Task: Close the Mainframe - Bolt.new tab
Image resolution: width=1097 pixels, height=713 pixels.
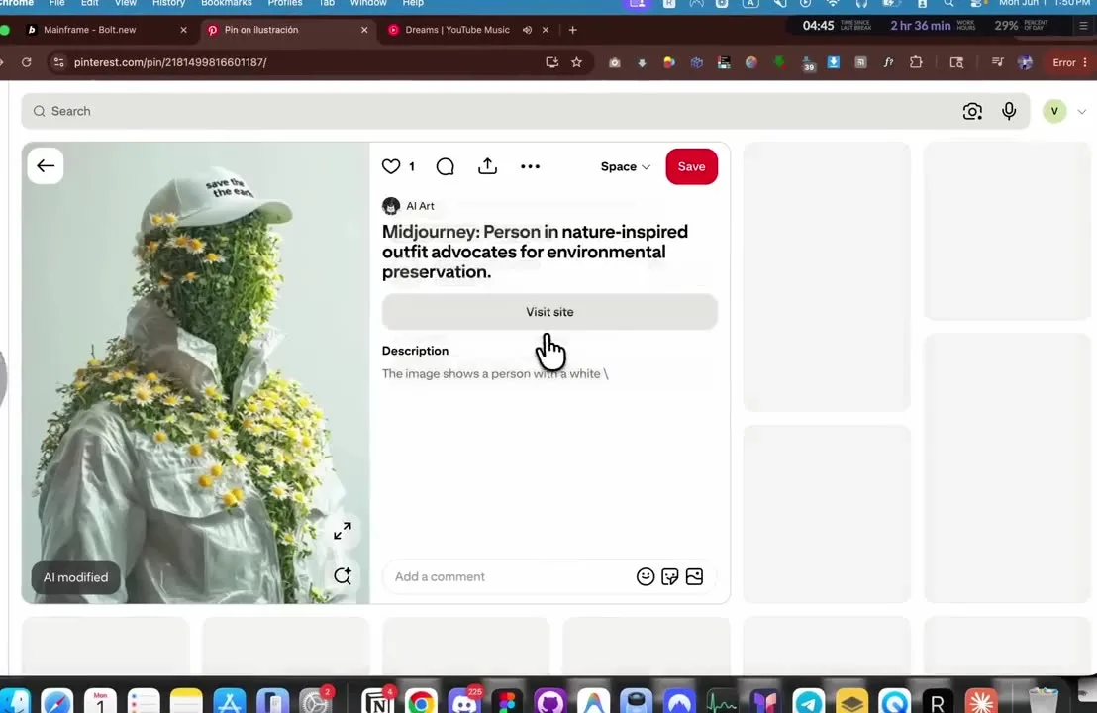Action: (x=183, y=30)
